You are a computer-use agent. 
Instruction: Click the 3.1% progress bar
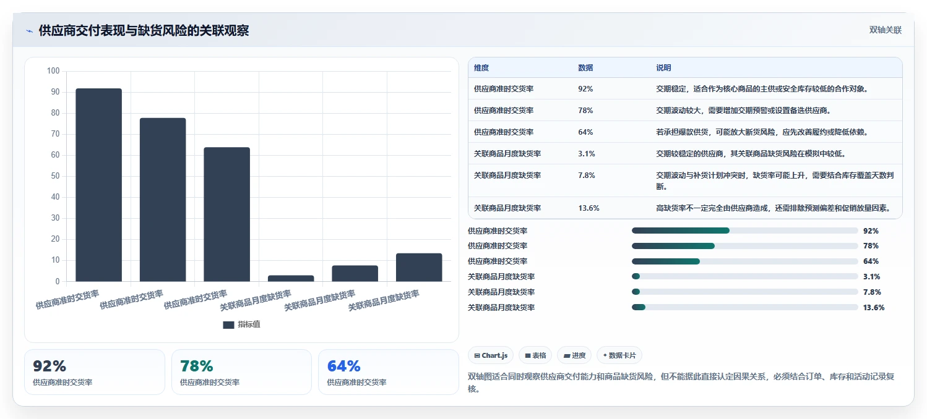click(x=745, y=276)
